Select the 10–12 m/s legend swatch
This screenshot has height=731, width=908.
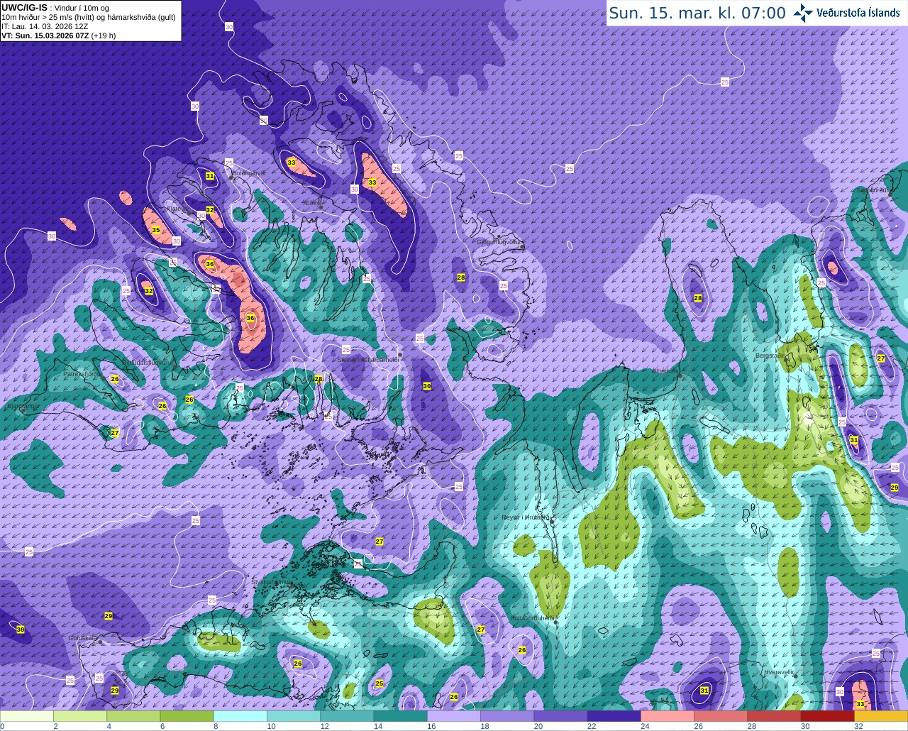click(294, 716)
